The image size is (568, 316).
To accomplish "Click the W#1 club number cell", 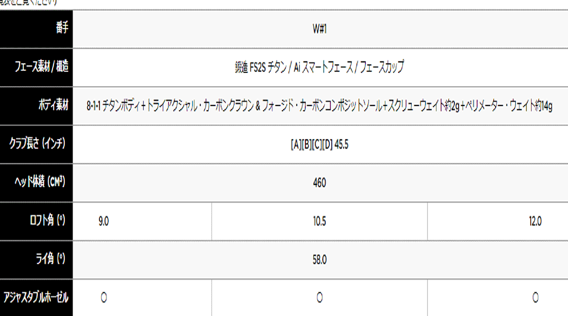I will [x=319, y=29].
